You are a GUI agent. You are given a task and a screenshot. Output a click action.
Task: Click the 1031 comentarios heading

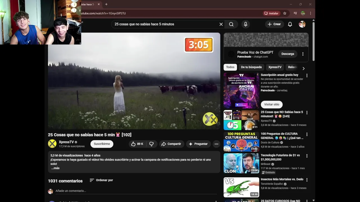coord(65,181)
